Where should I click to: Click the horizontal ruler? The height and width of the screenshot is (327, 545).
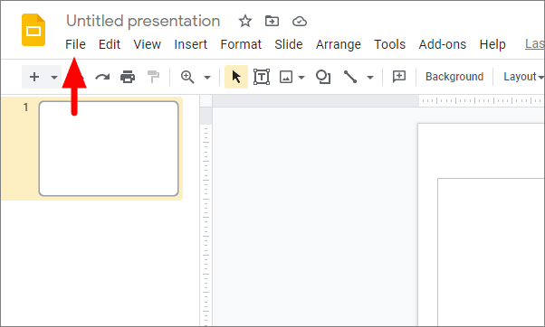[378, 101]
